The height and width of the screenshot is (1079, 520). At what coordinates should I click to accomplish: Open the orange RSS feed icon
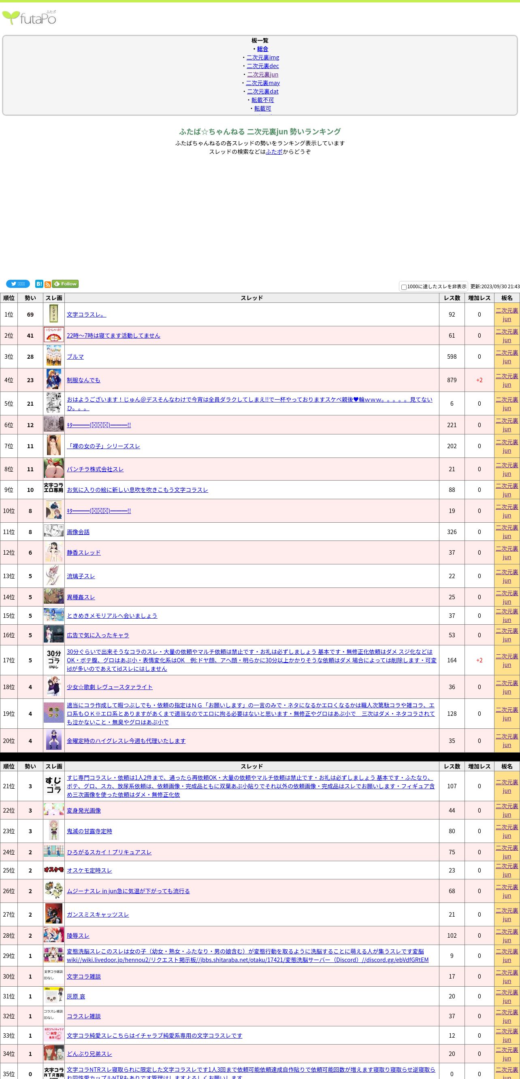click(x=48, y=284)
